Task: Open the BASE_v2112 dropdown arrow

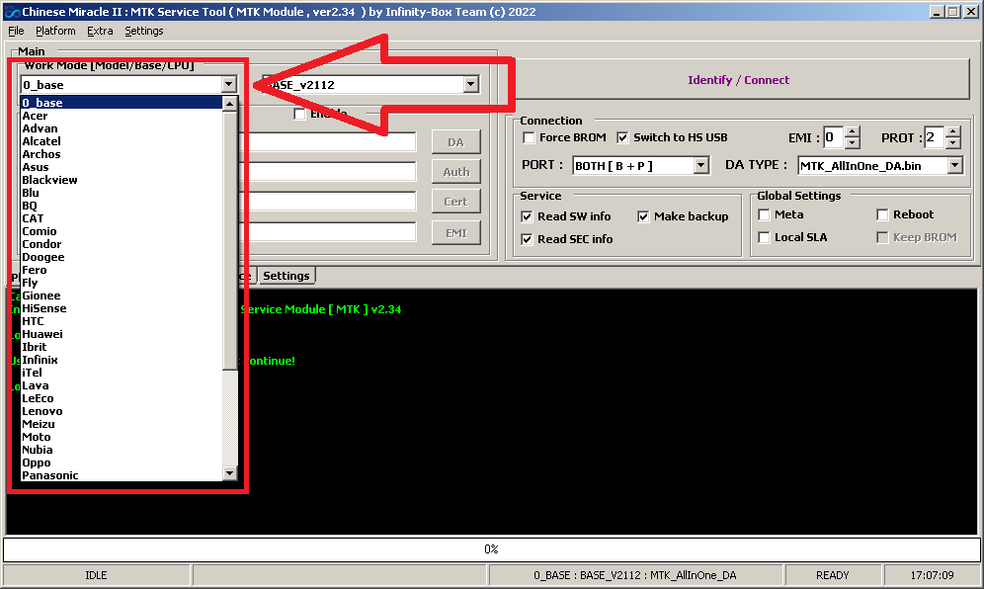Action: [470, 84]
